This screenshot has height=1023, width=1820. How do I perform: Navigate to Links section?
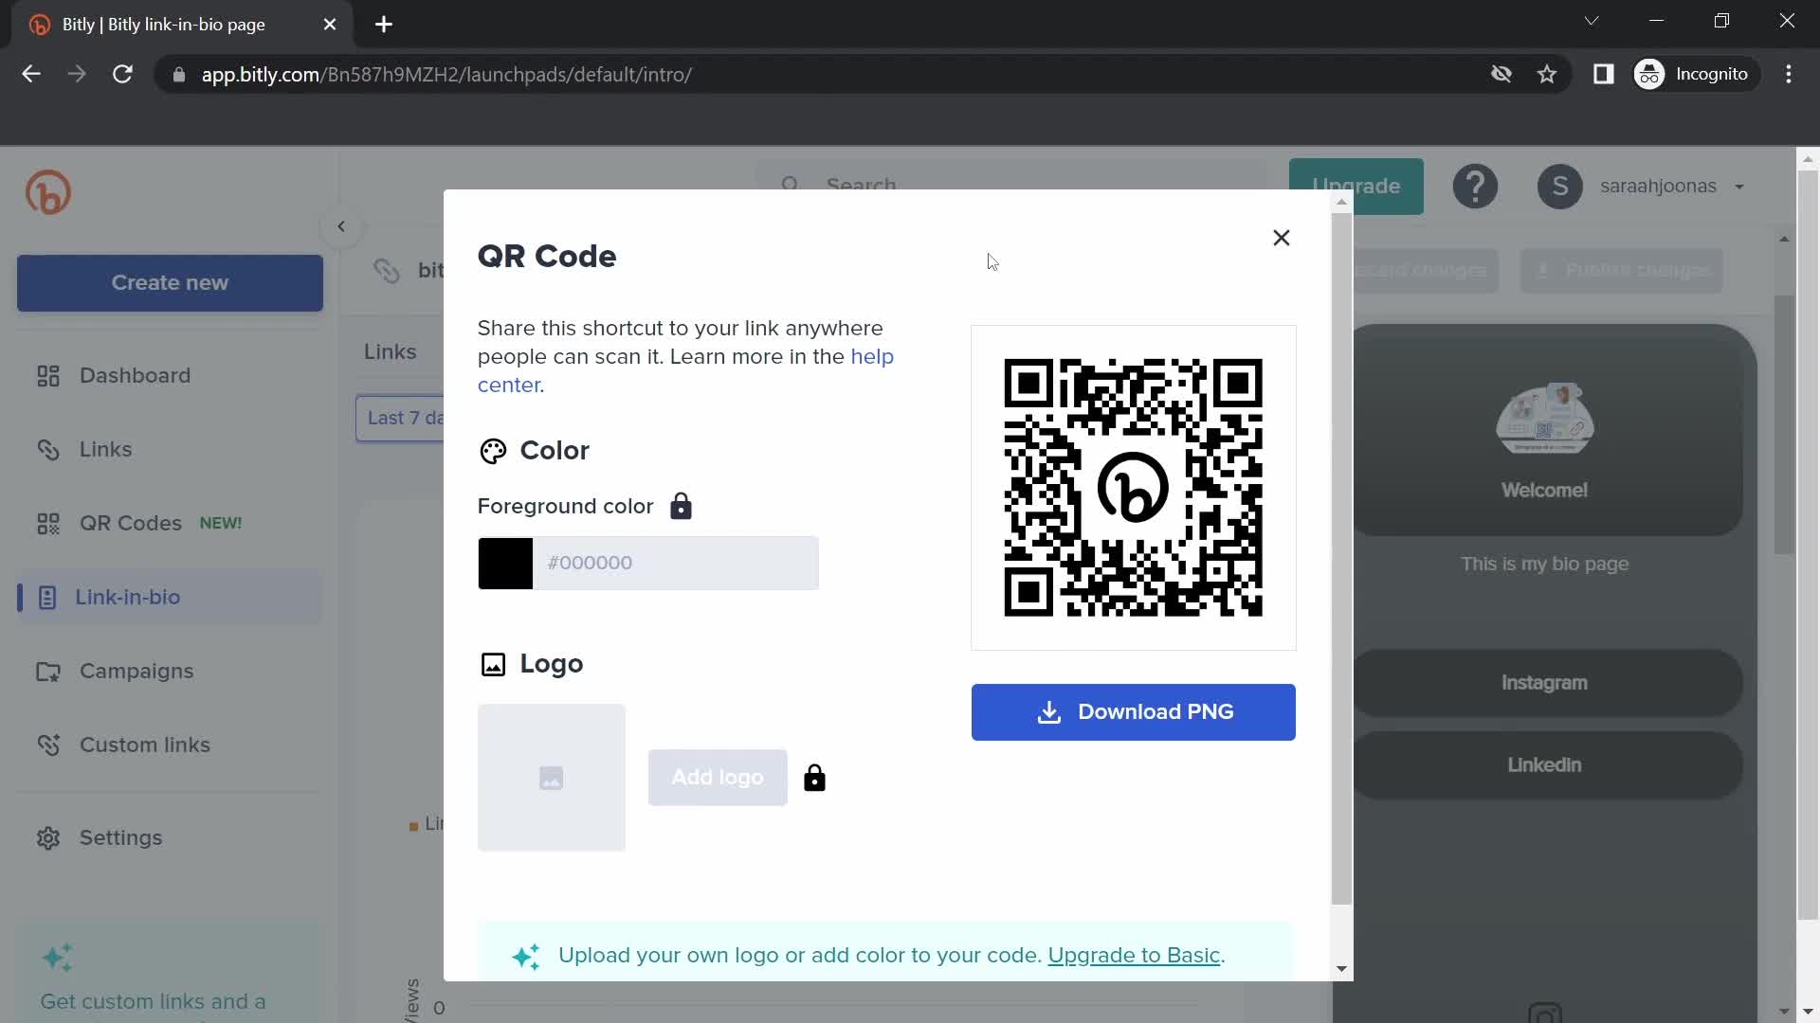tap(105, 448)
